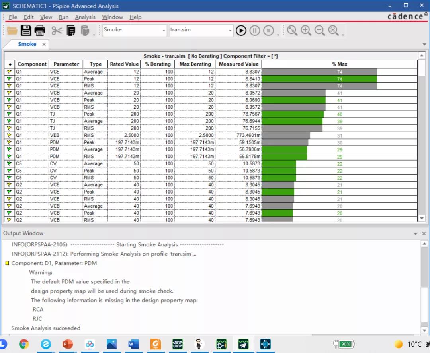
Task: Expand the tab list dropdown arrow
Action: pos(424,45)
